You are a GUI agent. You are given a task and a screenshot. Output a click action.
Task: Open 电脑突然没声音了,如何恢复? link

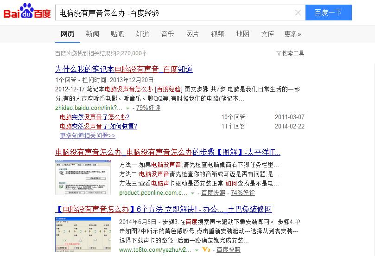coord(99,126)
